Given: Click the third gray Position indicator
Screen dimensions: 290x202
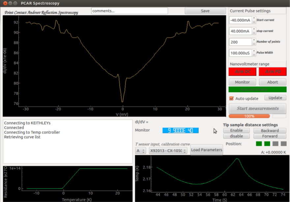Looking at the screenshot, I should coord(275,144).
